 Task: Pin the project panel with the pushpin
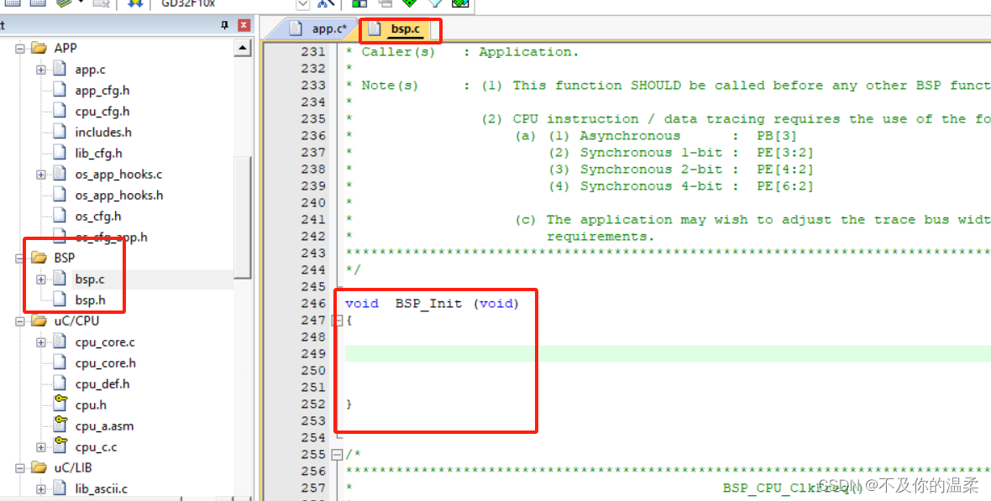tap(224, 25)
